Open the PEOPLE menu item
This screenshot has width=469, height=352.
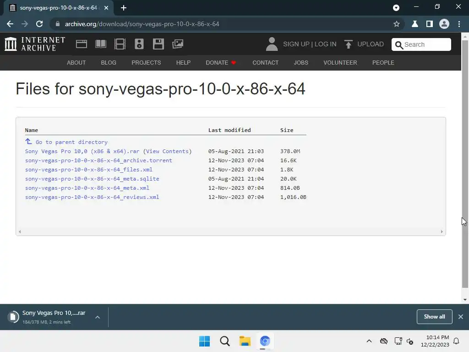[x=383, y=62]
